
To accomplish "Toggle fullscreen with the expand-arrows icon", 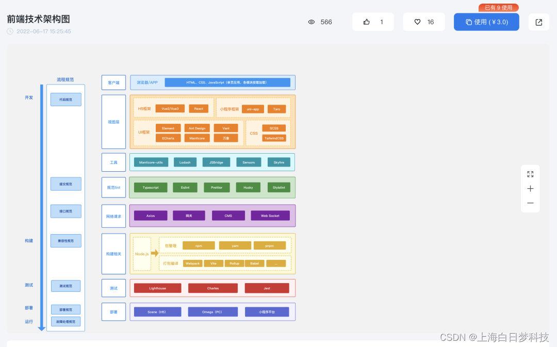I will tap(530, 174).
